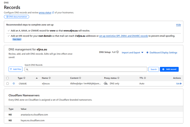Click the DNS Setup info icon
Viewport: 190px width, 127px height.
click(x=117, y=52)
